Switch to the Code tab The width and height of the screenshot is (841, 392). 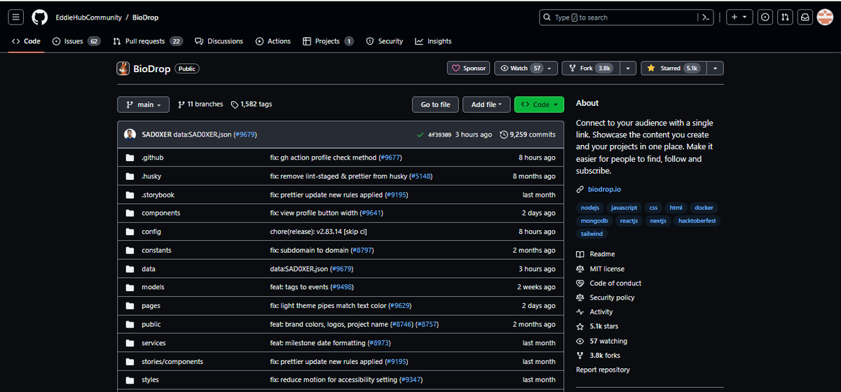click(x=26, y=41)
